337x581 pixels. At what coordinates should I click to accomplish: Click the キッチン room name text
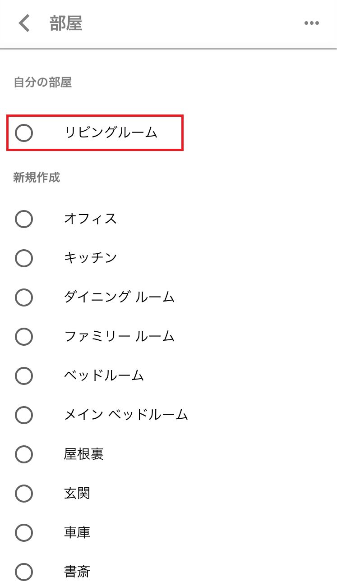coord(91,258)
